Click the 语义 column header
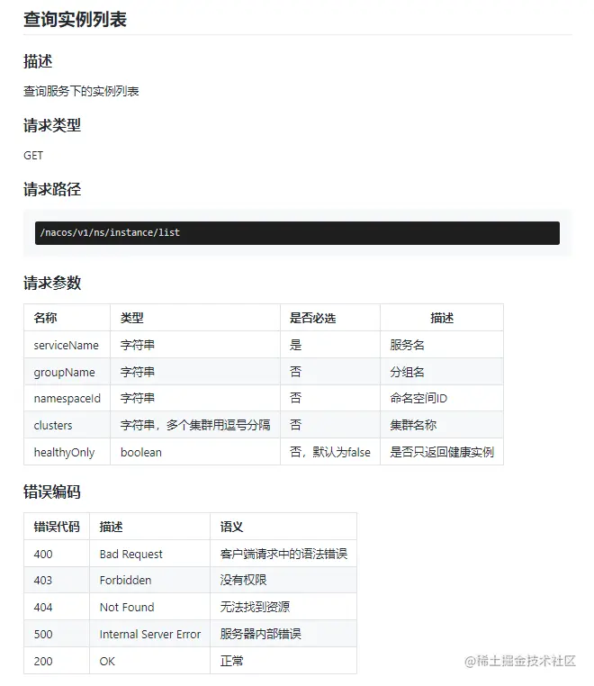594x686 pixels. coord(231,527)
